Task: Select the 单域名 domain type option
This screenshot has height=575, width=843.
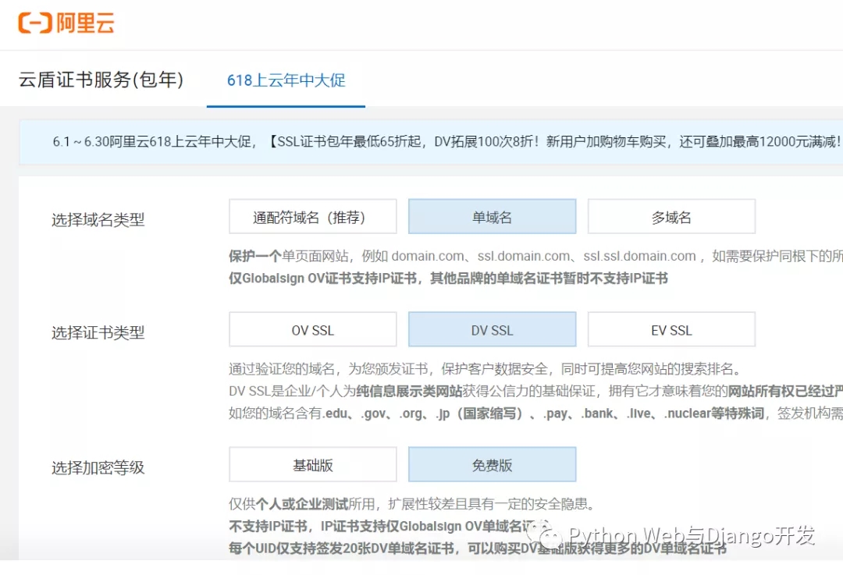Action: (492, 217)
